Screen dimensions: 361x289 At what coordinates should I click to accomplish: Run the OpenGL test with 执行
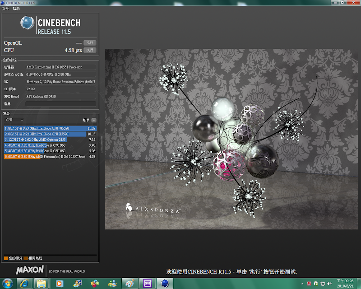coord(90,42)
